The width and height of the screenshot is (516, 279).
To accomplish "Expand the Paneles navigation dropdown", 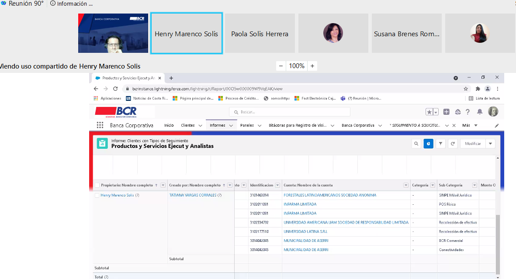I will pyautogui.click(x=260, y=125).
